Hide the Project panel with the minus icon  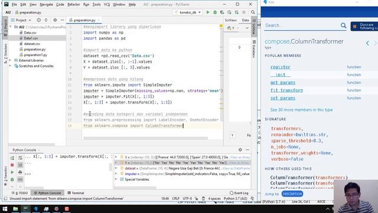[62, 20]
